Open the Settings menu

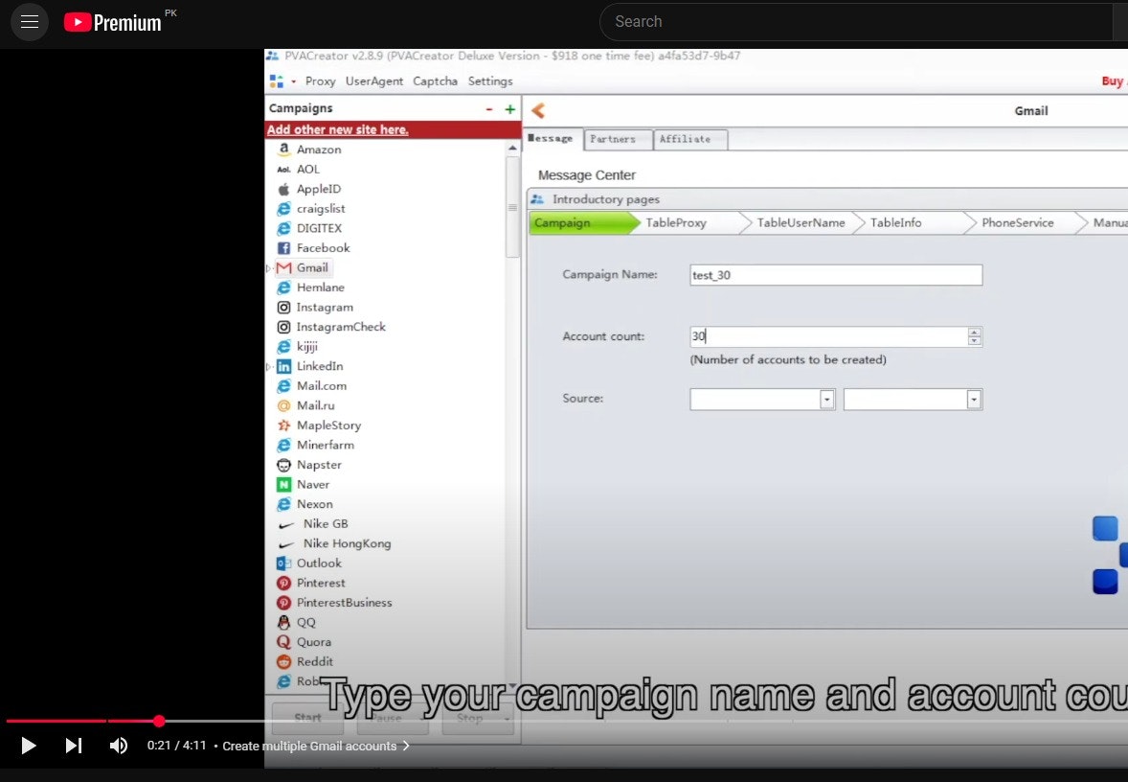pos(490,81)
